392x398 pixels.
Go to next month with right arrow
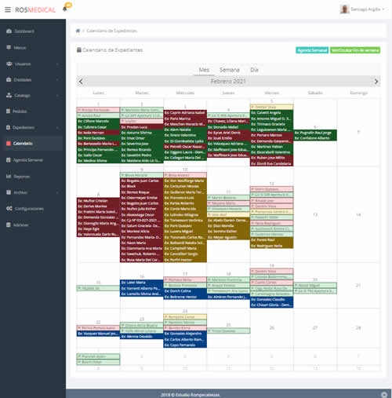[x=376, y=82]
